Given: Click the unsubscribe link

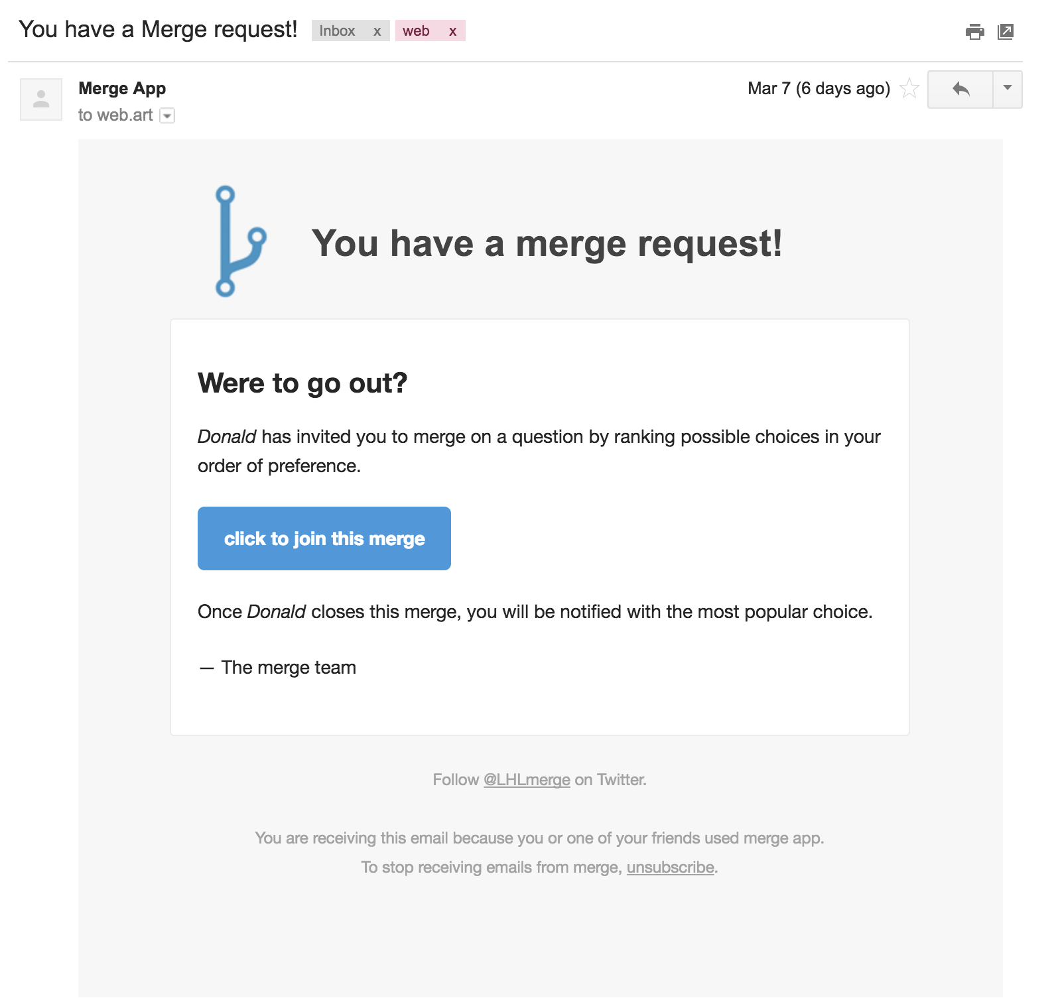Looking at the screenshot, I should point(670,867).
